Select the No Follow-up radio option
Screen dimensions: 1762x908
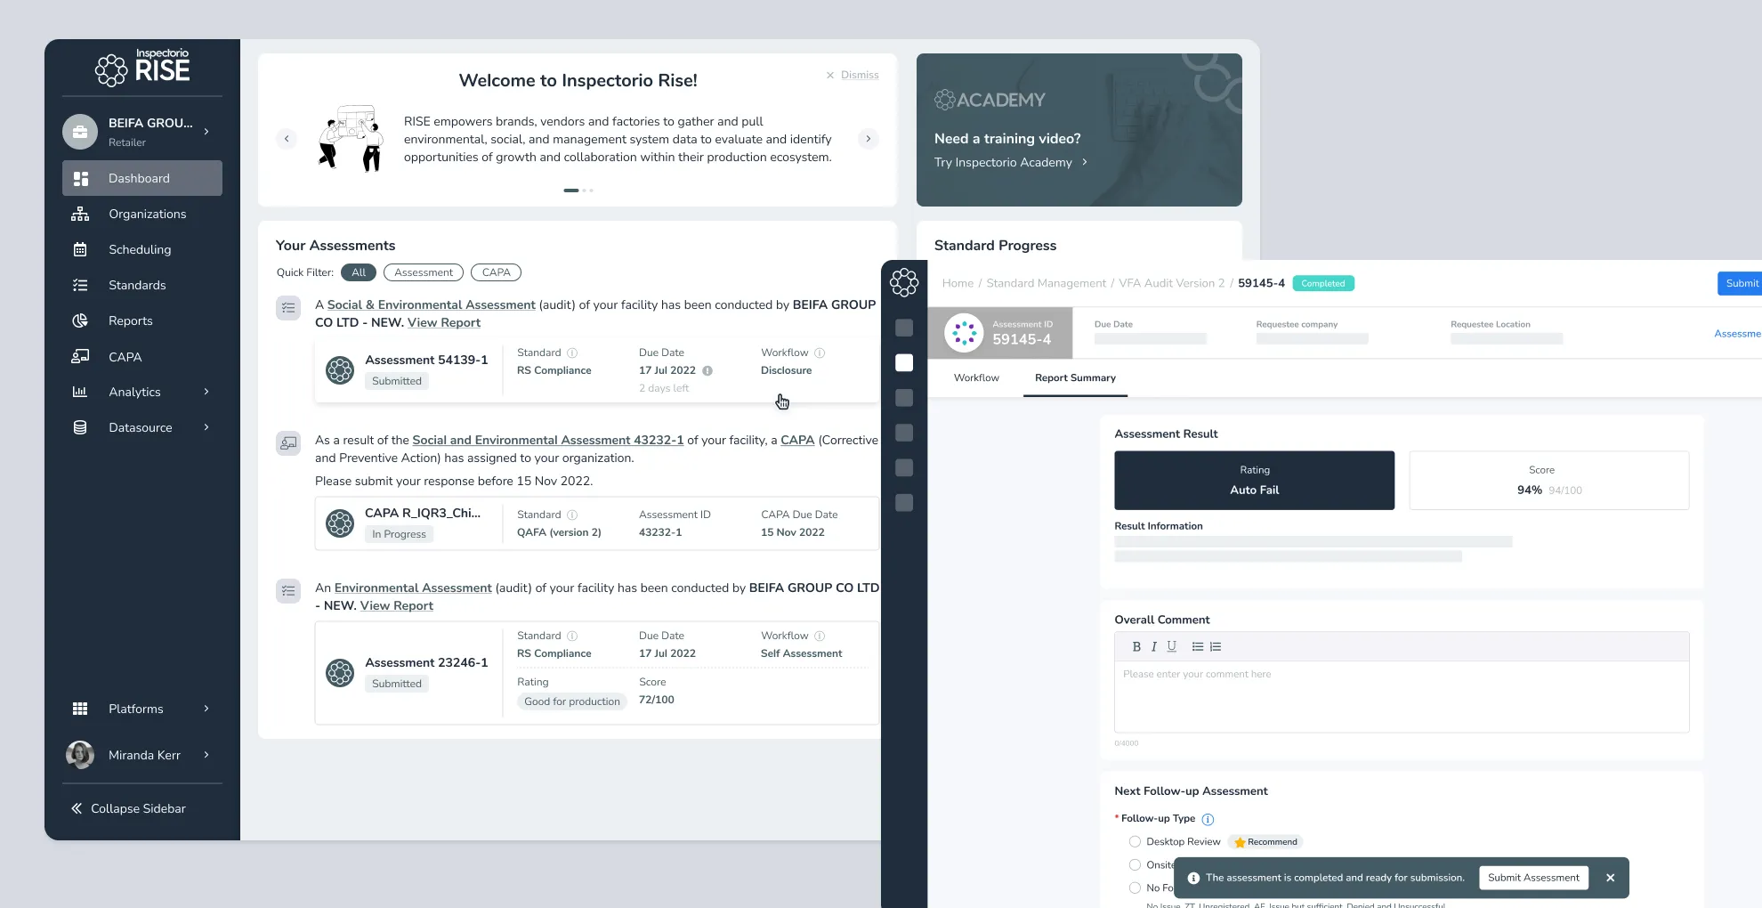tap(1135, 888)
